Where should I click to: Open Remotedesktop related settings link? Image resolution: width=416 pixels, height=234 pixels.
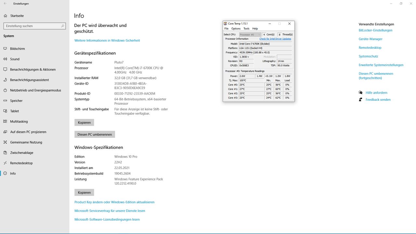370,48
